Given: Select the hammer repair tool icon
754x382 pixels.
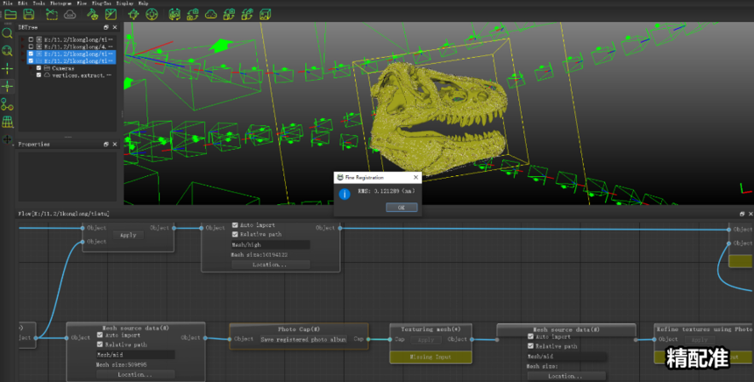Looking at the screenshot, I should click(x=92, y=14).
